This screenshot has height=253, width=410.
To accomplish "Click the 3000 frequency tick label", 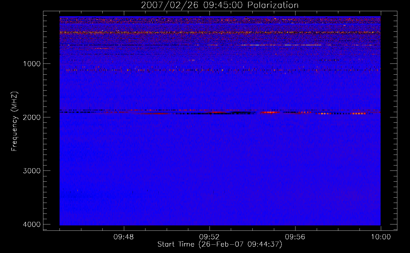I will point(32,171).
